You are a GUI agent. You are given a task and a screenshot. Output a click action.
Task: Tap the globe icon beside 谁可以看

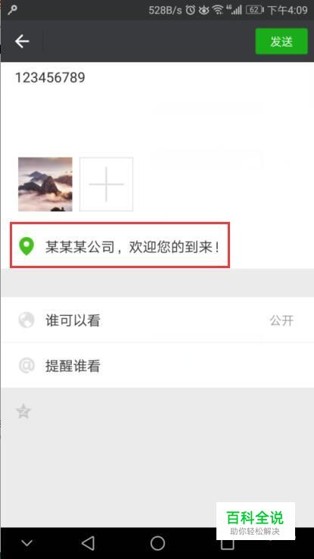tap(26, 320)
